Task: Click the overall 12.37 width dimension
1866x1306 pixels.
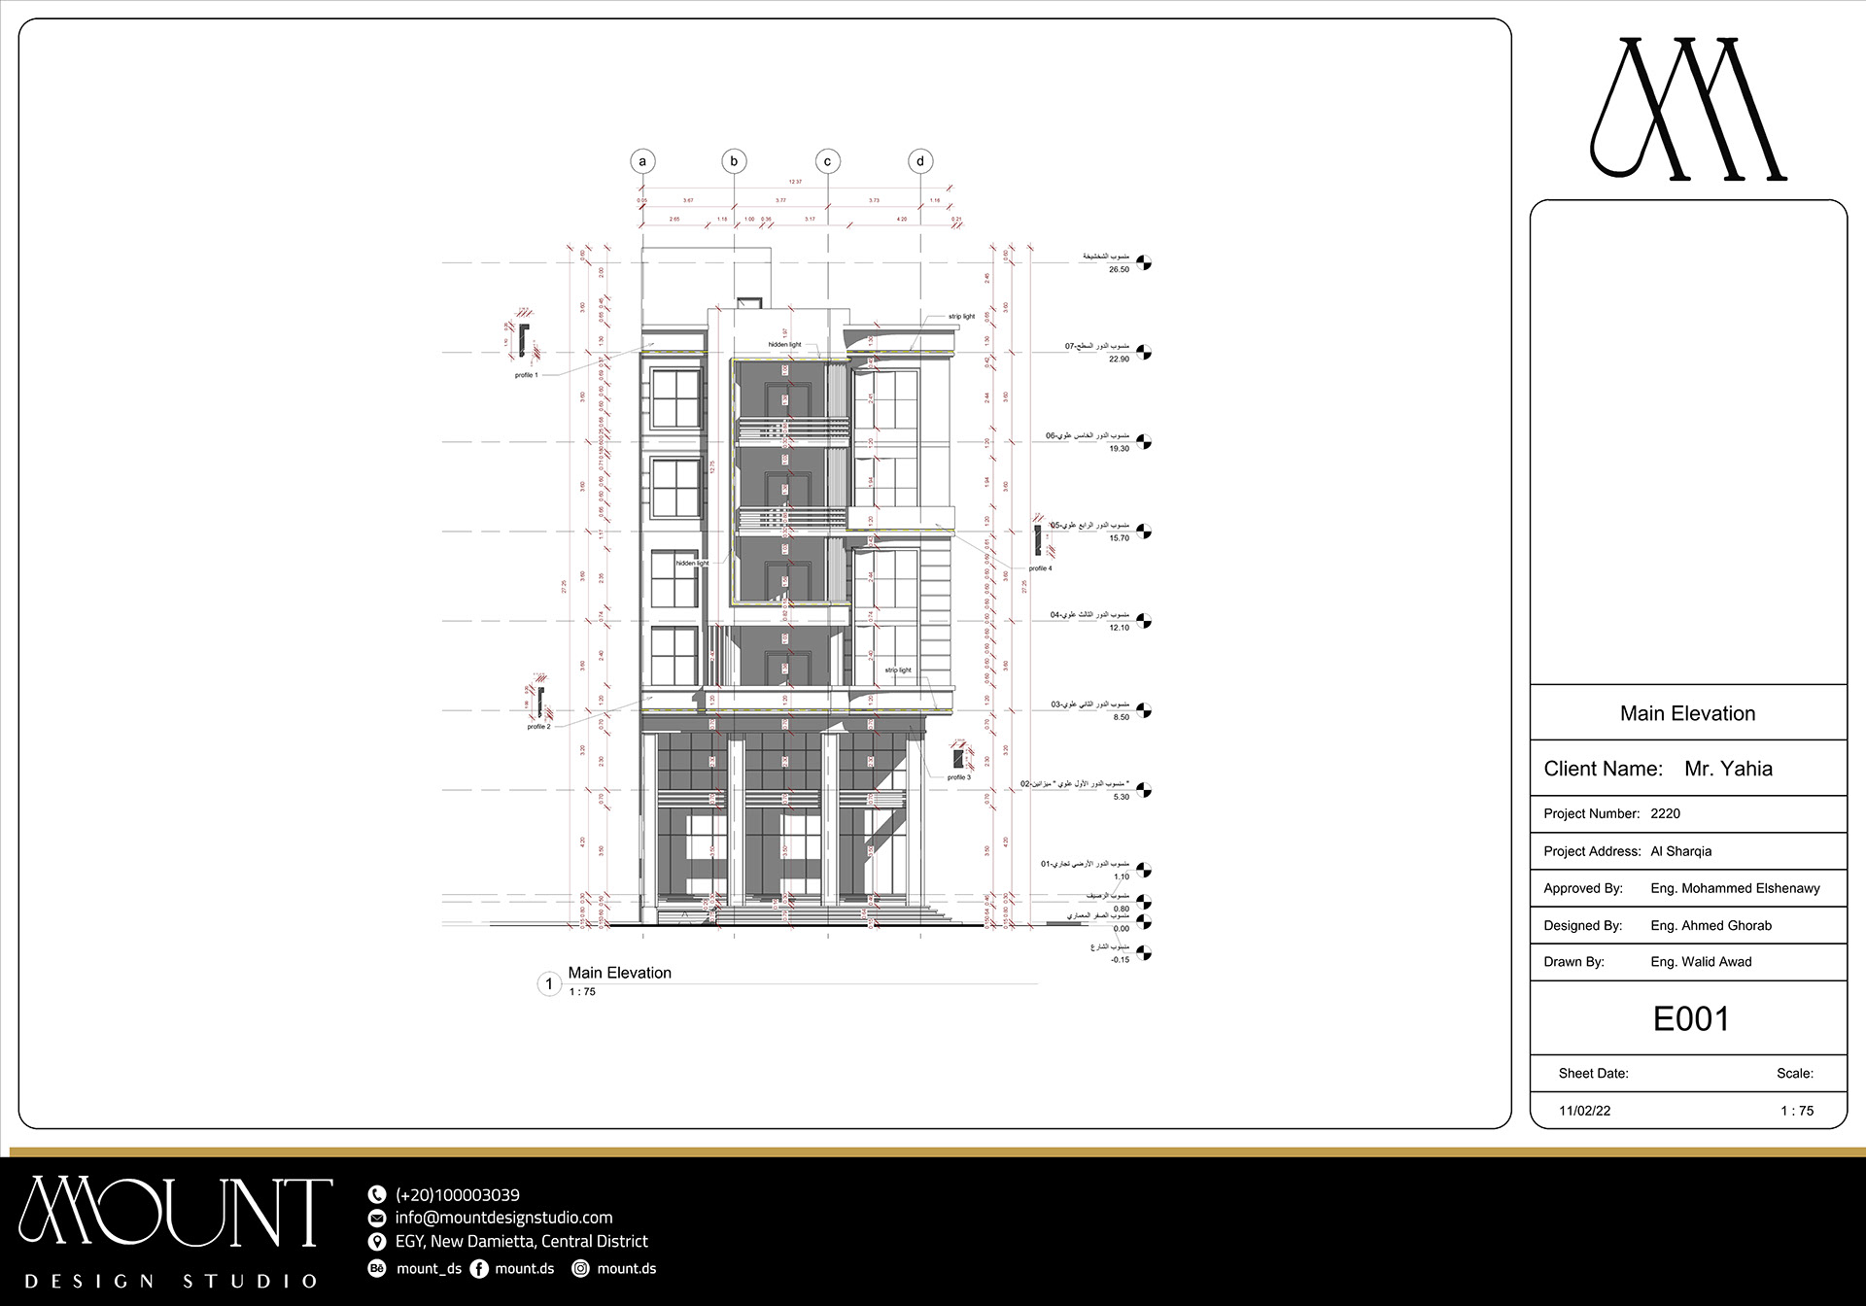Action: click(795, 182)
